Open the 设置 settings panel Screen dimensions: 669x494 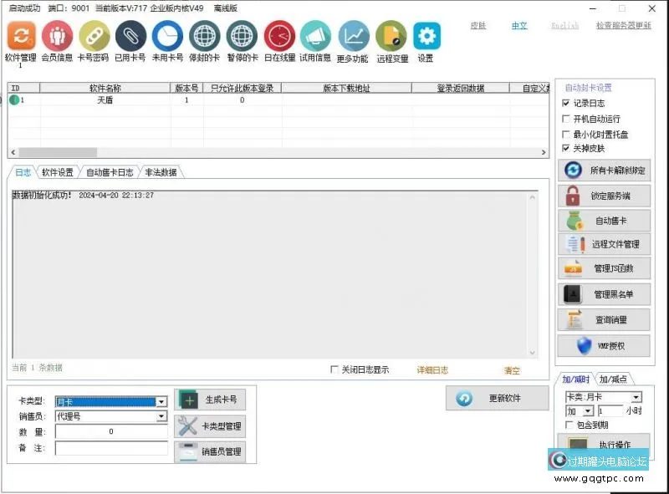(x=426, y=38)
